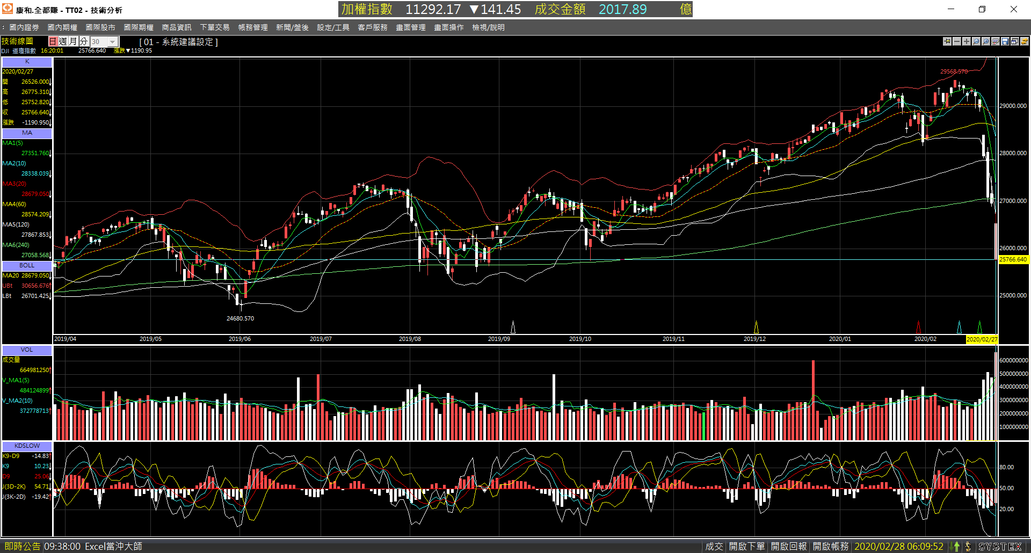Click the yellow triangle marker near 2019/12

point(756,327)
